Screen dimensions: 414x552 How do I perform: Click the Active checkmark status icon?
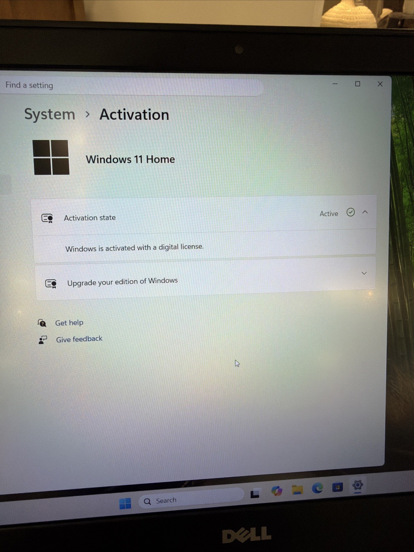pyautogui.click(x=350, y=212)
